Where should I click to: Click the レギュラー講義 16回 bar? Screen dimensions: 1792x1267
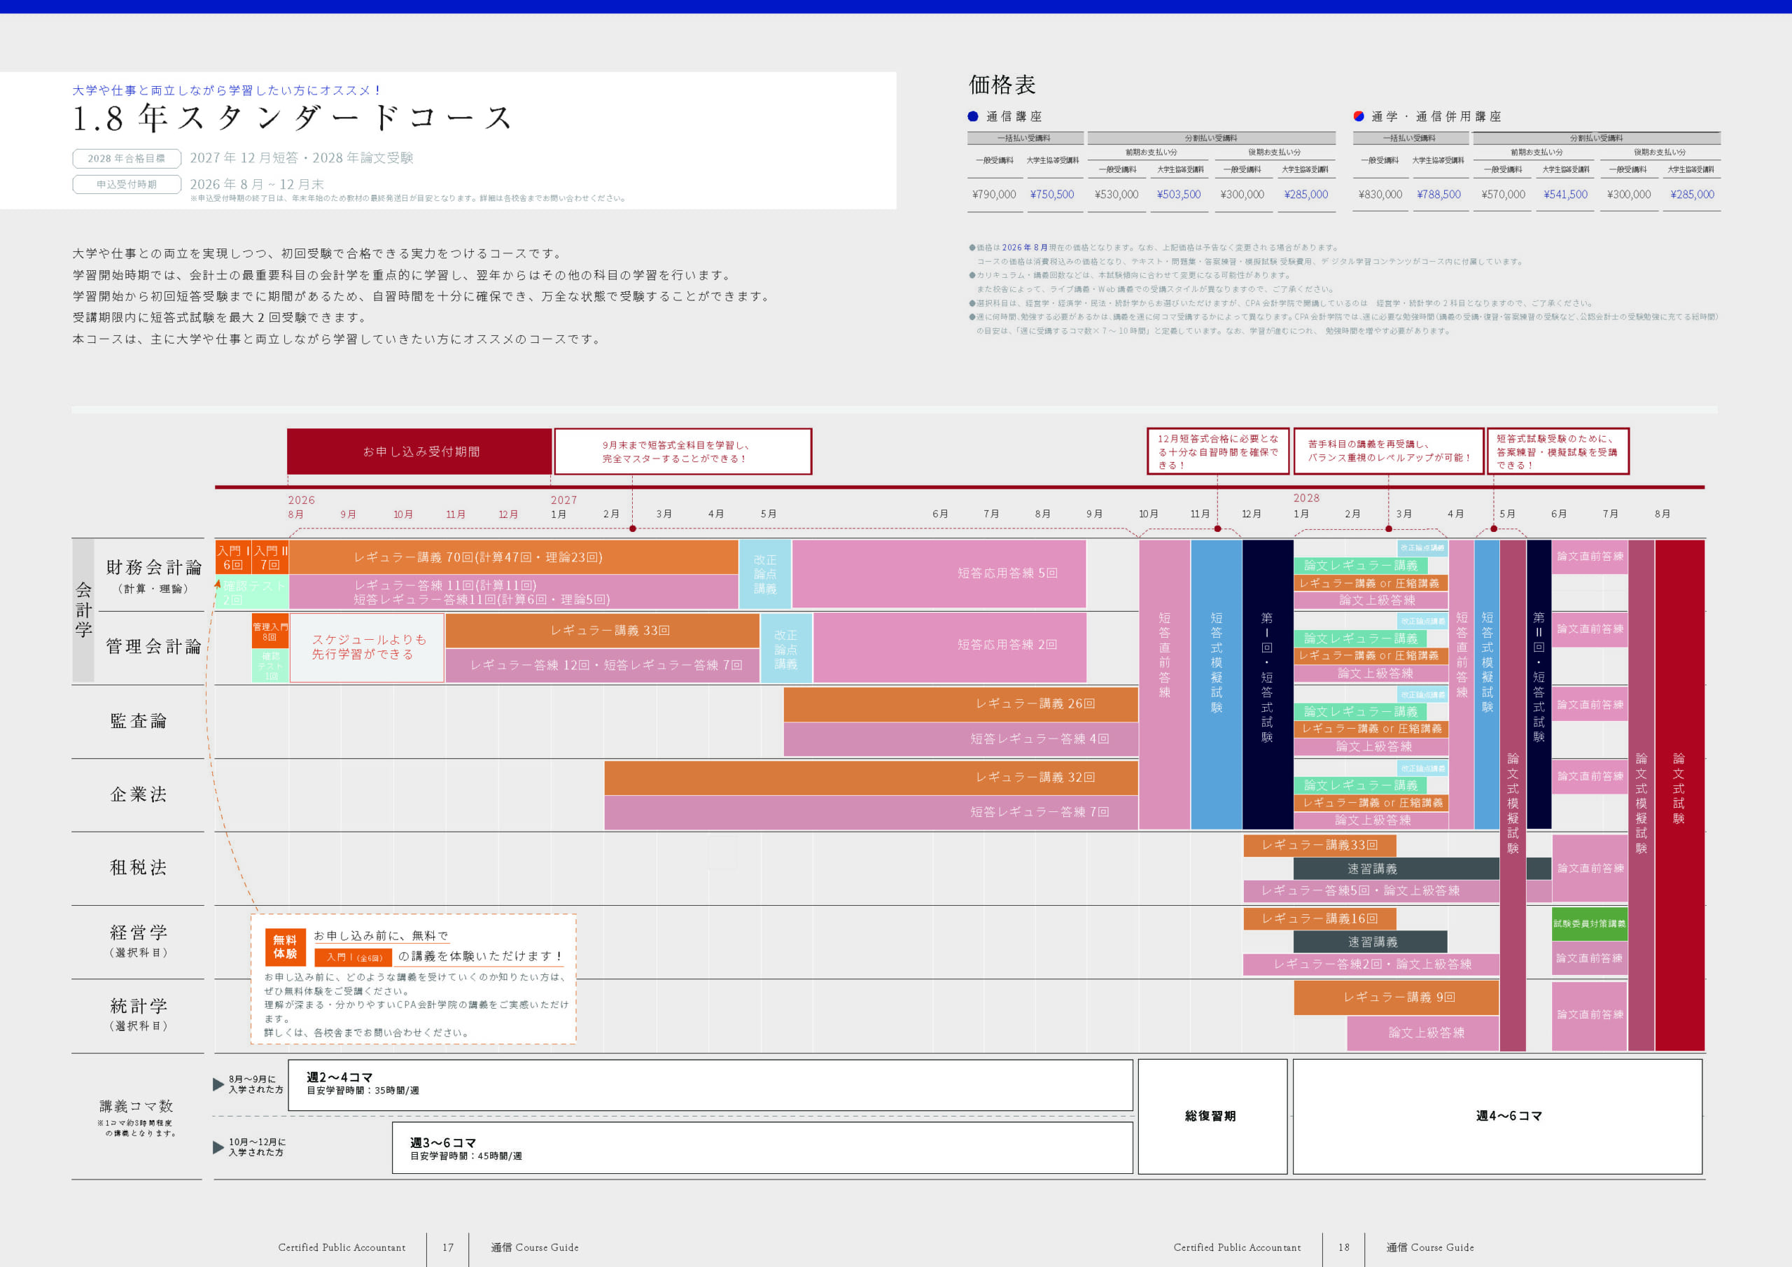(1319, 919)
